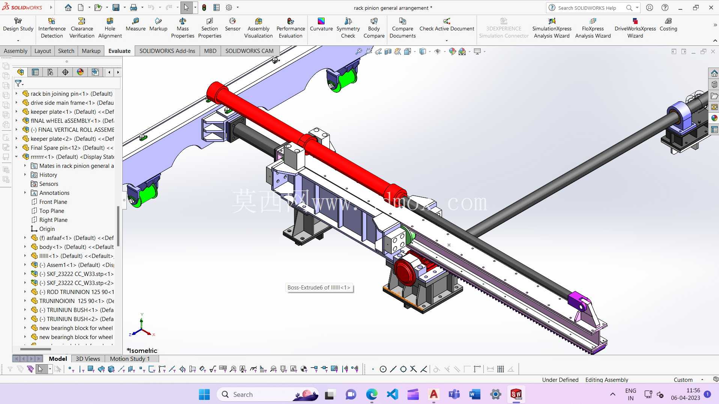Click the Sensor tool
The width and height of the screenshot is (719, 404).
point(233,24)
